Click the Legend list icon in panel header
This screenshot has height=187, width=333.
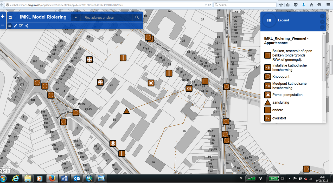click(270, 21)
